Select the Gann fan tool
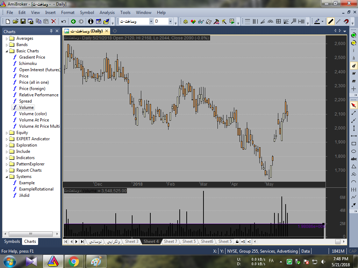 (x=286, y=21)
